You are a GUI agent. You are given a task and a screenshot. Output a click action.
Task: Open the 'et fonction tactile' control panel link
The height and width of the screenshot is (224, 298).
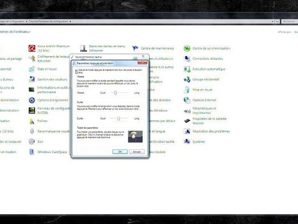(162, 142)
